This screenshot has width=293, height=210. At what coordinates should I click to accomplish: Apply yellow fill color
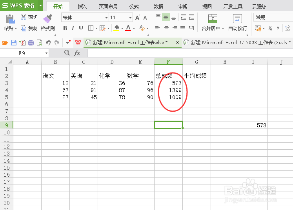point(116,28)
